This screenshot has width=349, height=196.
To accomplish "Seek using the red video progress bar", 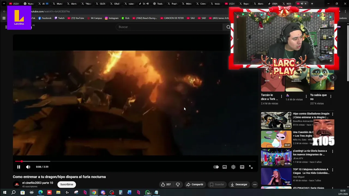I will pyautogui.click(x=135, y=161).
